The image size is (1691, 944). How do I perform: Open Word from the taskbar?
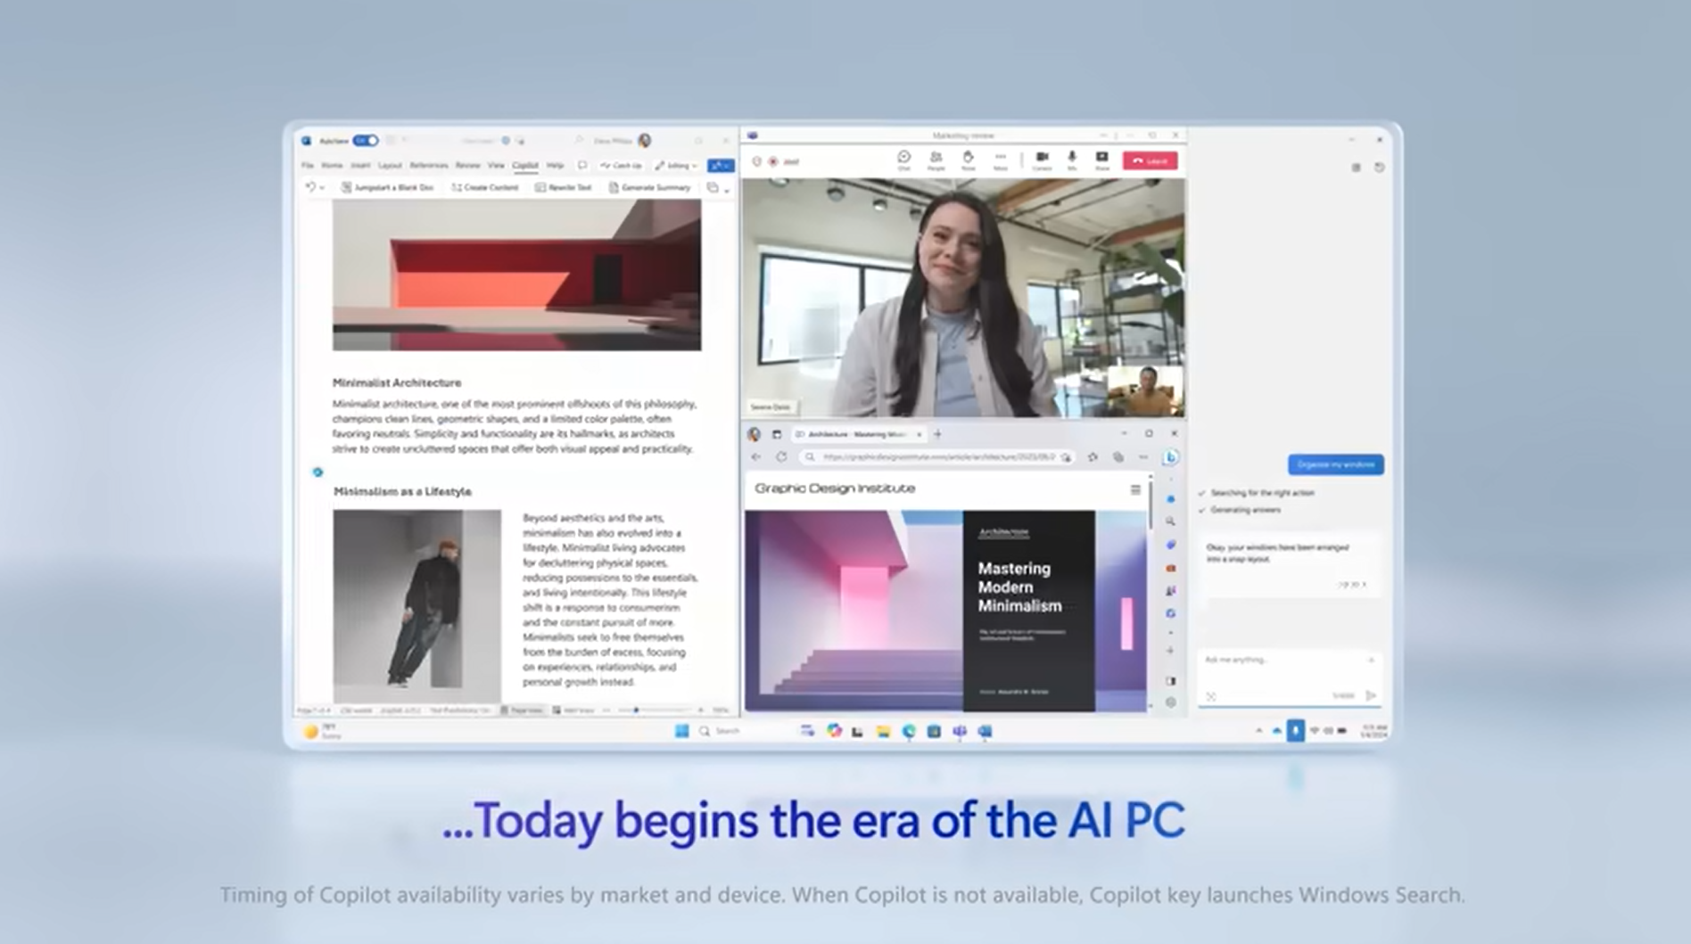click(985, 731)
